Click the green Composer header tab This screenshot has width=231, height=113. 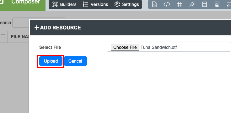[x=23, y=4]
